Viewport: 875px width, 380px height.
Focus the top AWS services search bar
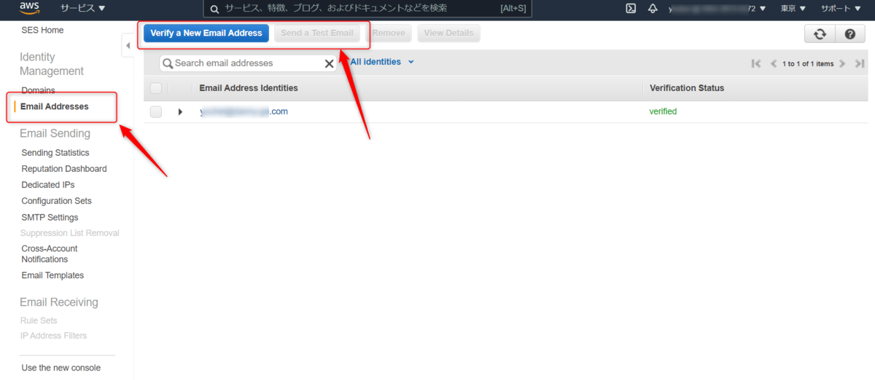pyautogui.click(x=367, y=9)
